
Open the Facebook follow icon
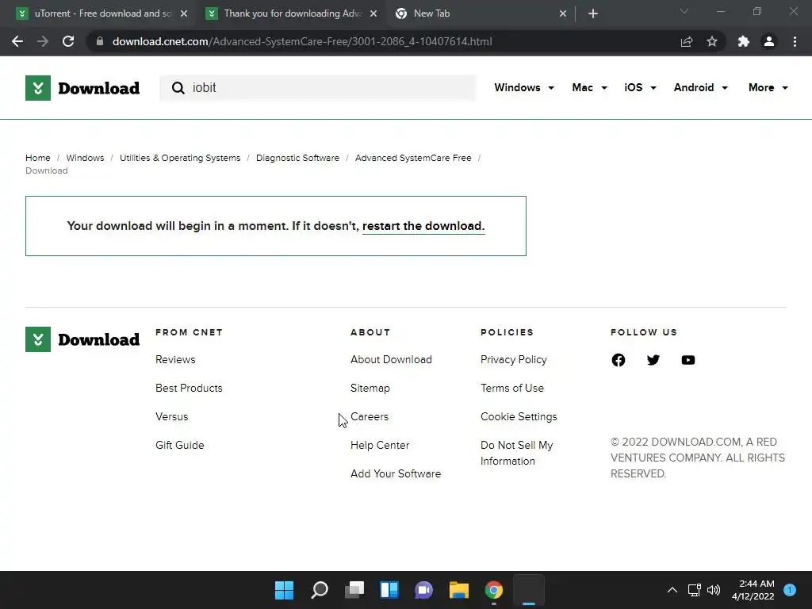(619, 360)
